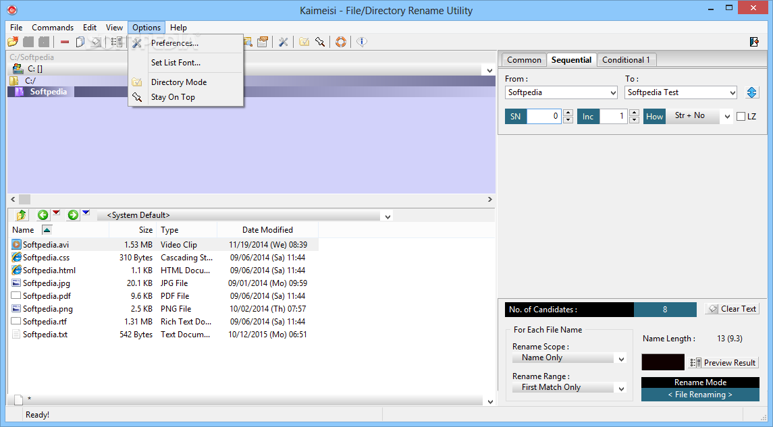Toggle the Name column sort arrow

47,229
